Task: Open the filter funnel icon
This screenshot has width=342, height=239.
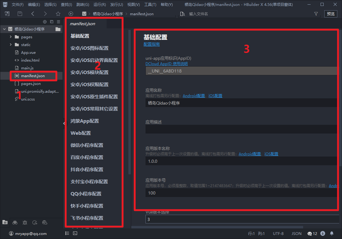Action: (x=316, y=14)
